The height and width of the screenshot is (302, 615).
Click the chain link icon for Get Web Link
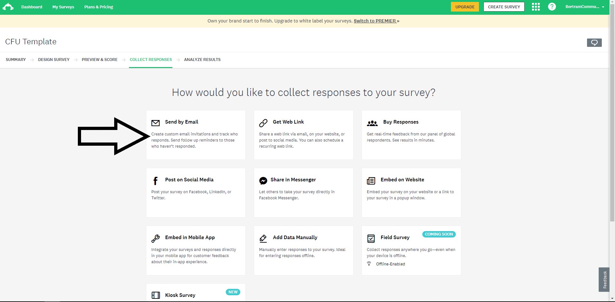[x=263, y=123]
